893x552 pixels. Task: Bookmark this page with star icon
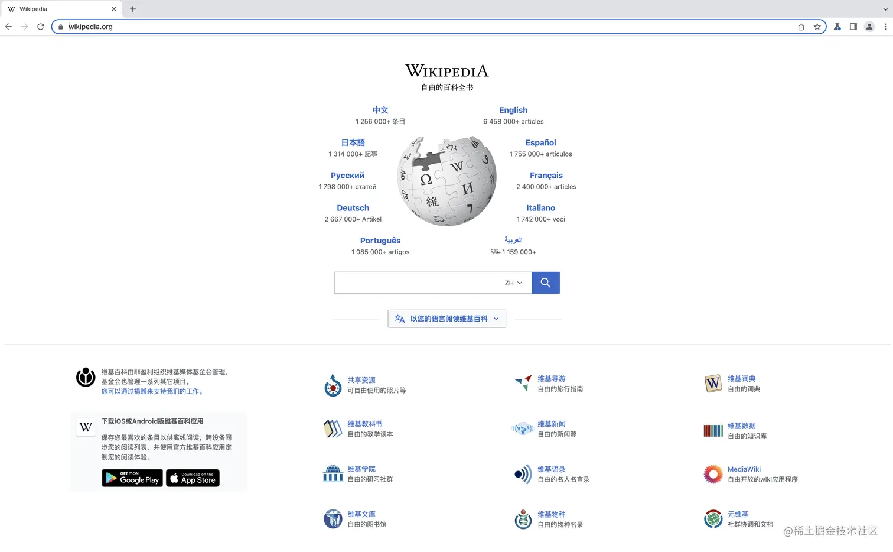(817, 27)
